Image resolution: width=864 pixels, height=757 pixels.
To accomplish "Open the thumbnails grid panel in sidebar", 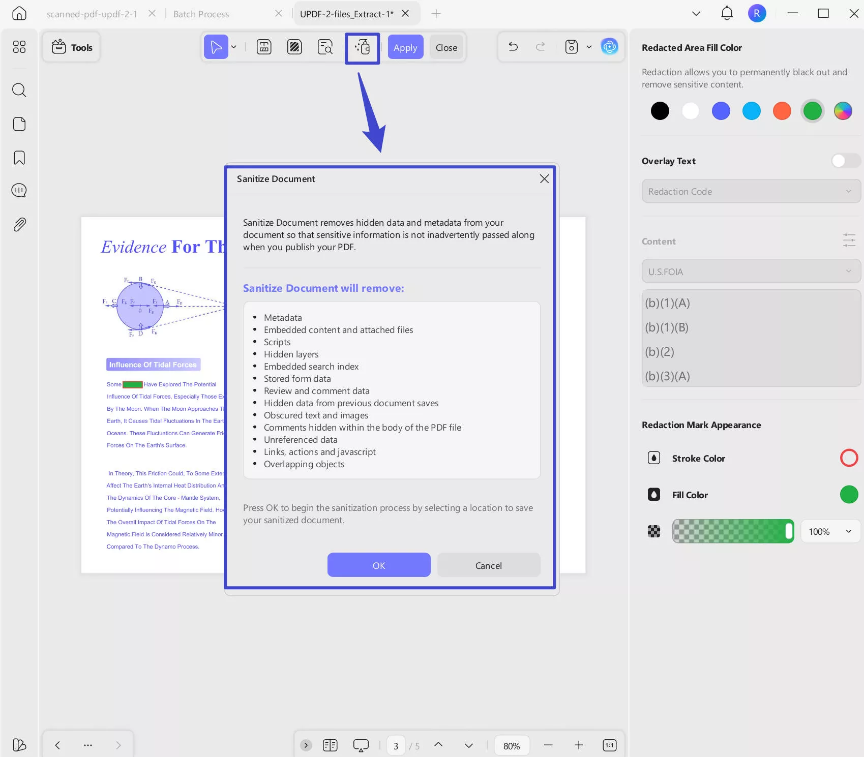I will [x=19, y=47].
